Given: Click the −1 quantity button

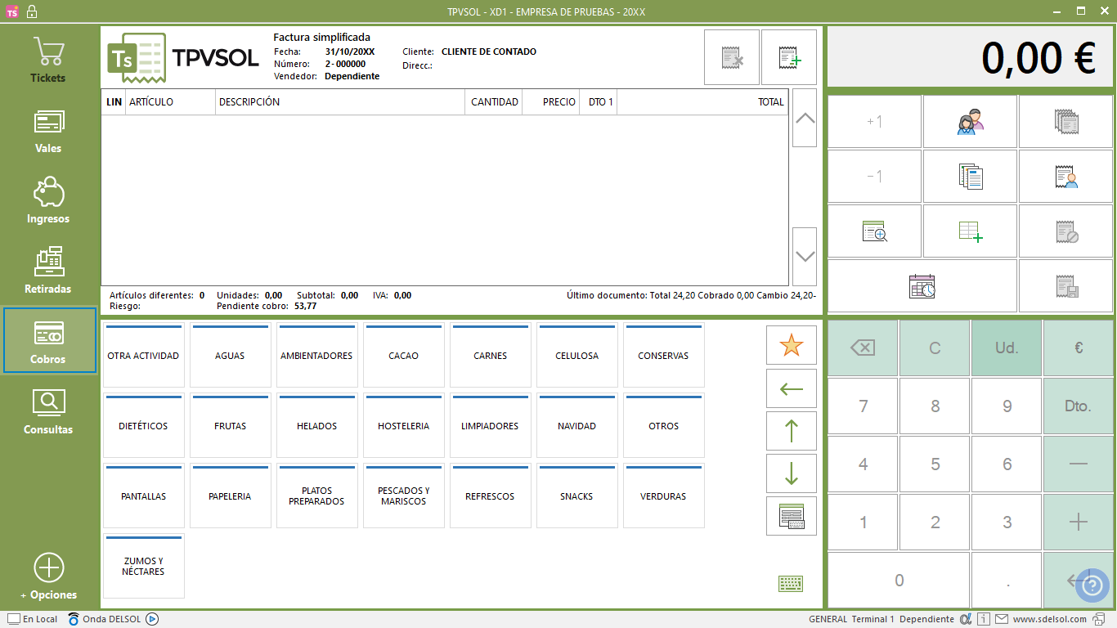Looking at the screenshot, I should [874, 177].
